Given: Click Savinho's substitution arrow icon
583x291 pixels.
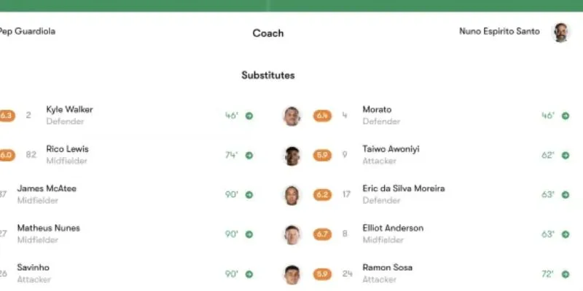Looking at the screenshot, I should tap(249, 274).
